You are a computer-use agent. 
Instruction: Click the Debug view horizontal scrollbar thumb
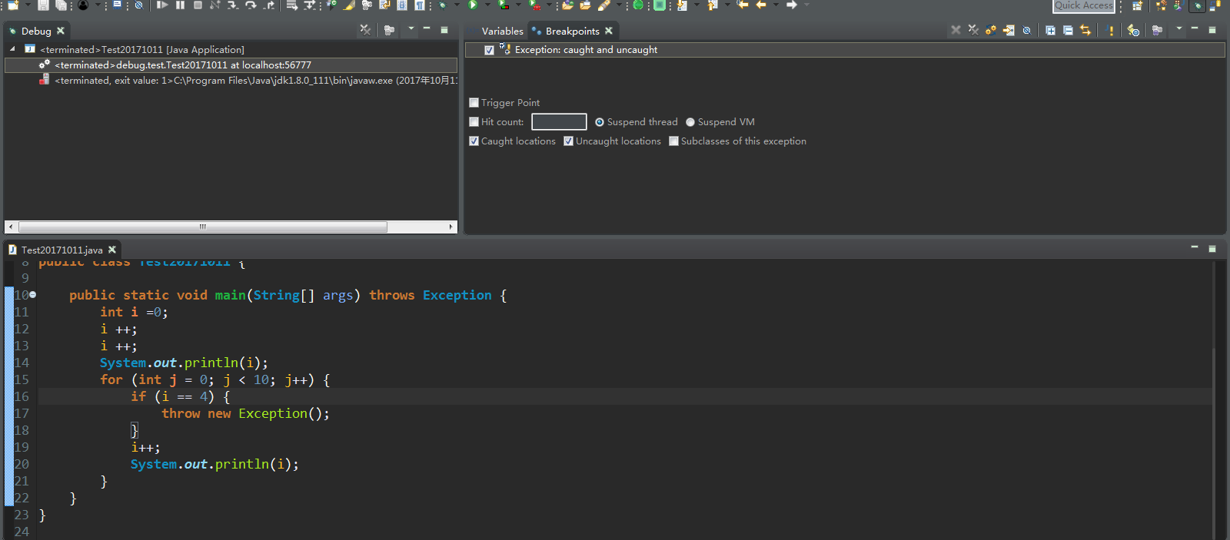click(x=203, y=227)
